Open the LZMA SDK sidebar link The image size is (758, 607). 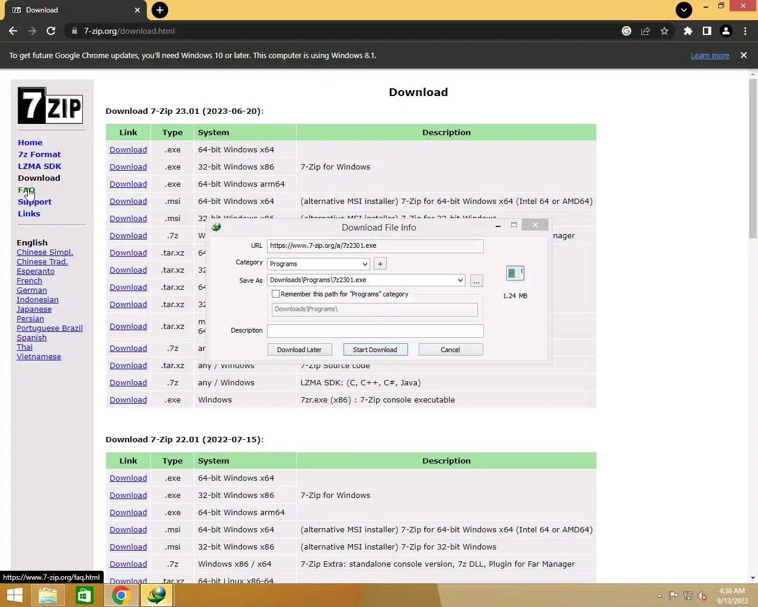(x=40, y=166)
